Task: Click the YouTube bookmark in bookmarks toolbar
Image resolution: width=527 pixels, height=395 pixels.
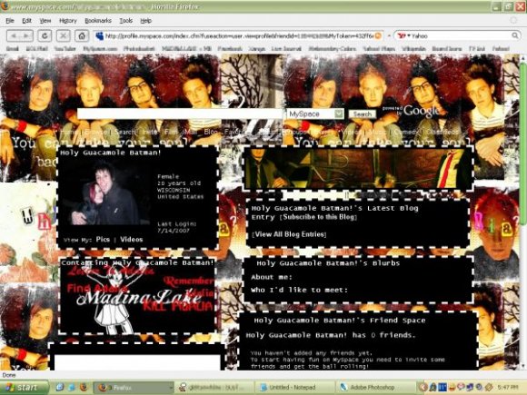Action: [x=65, y=49]
